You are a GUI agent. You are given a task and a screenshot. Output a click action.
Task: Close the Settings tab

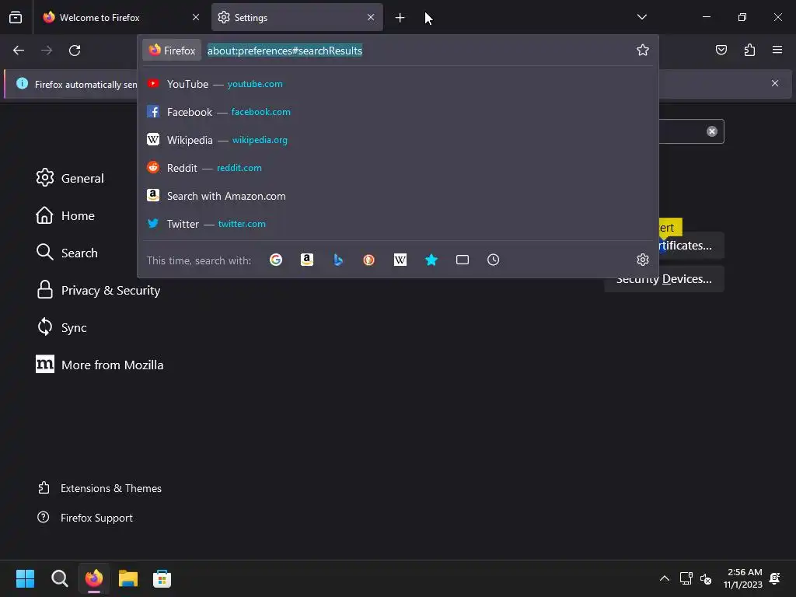pos(371,17)
